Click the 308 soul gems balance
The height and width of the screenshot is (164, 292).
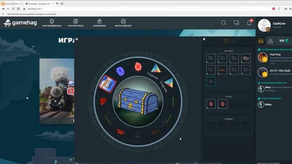[x=284, y=41]
